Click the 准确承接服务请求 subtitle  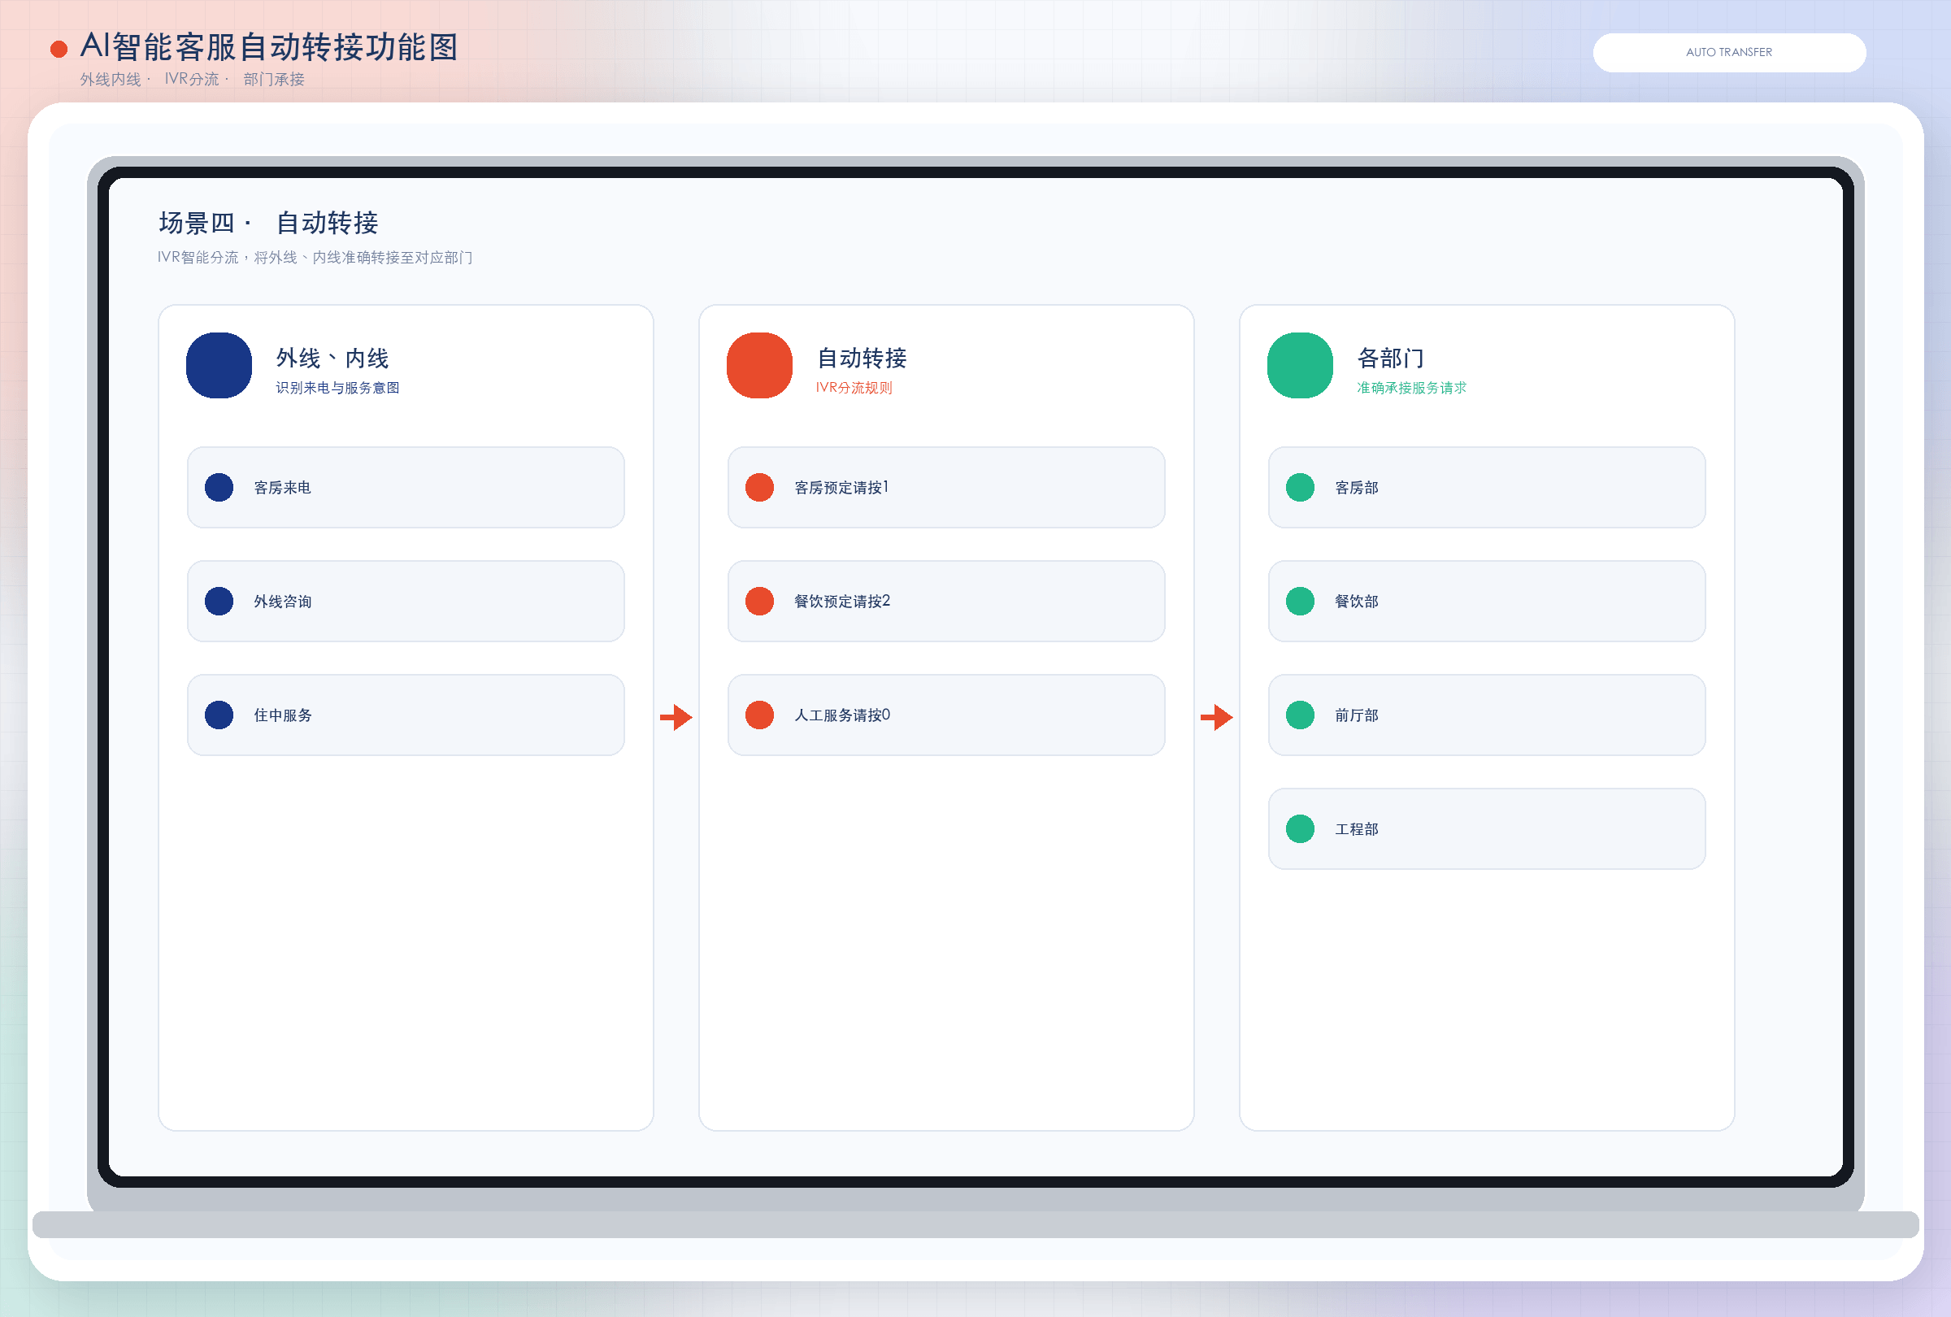pos(1411,388)
